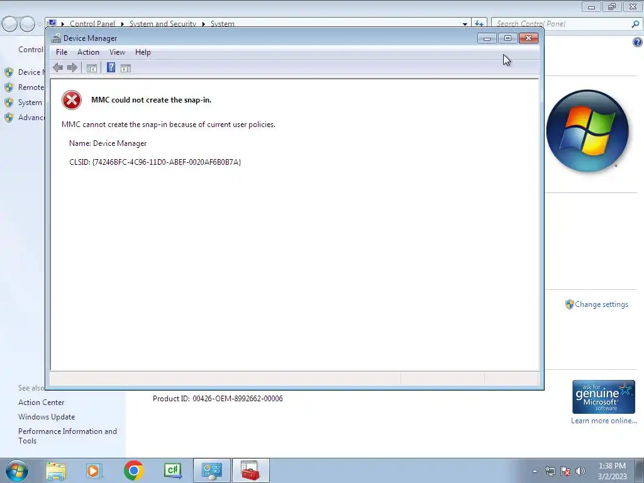The image size is (644, 483).
Task: Toggle show/hide action pane toolbar icon
Action: click(x=126, y=68)
